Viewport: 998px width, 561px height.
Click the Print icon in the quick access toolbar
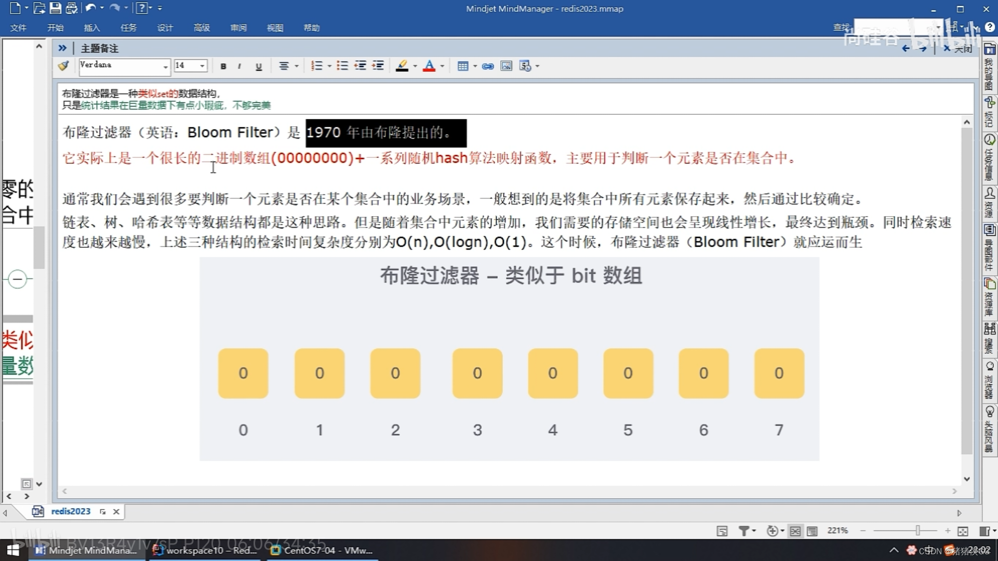pos(72,8)
